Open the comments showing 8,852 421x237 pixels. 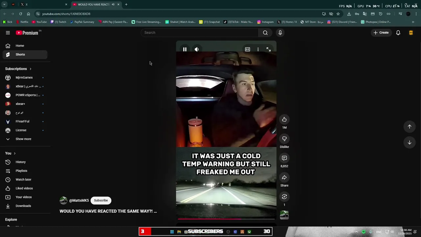click(284, 158)
